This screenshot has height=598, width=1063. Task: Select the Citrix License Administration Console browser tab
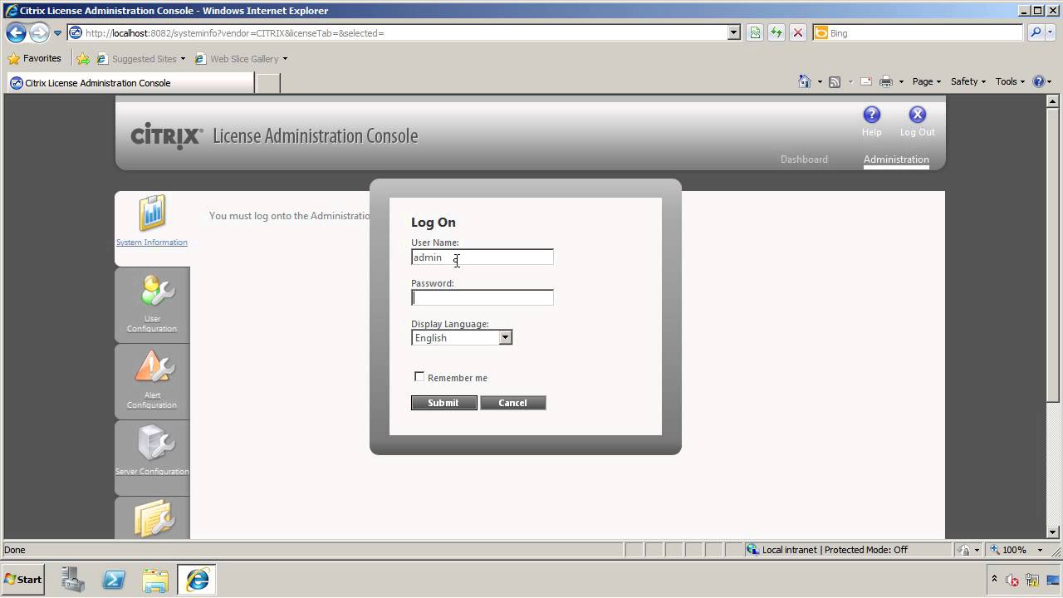130,83
